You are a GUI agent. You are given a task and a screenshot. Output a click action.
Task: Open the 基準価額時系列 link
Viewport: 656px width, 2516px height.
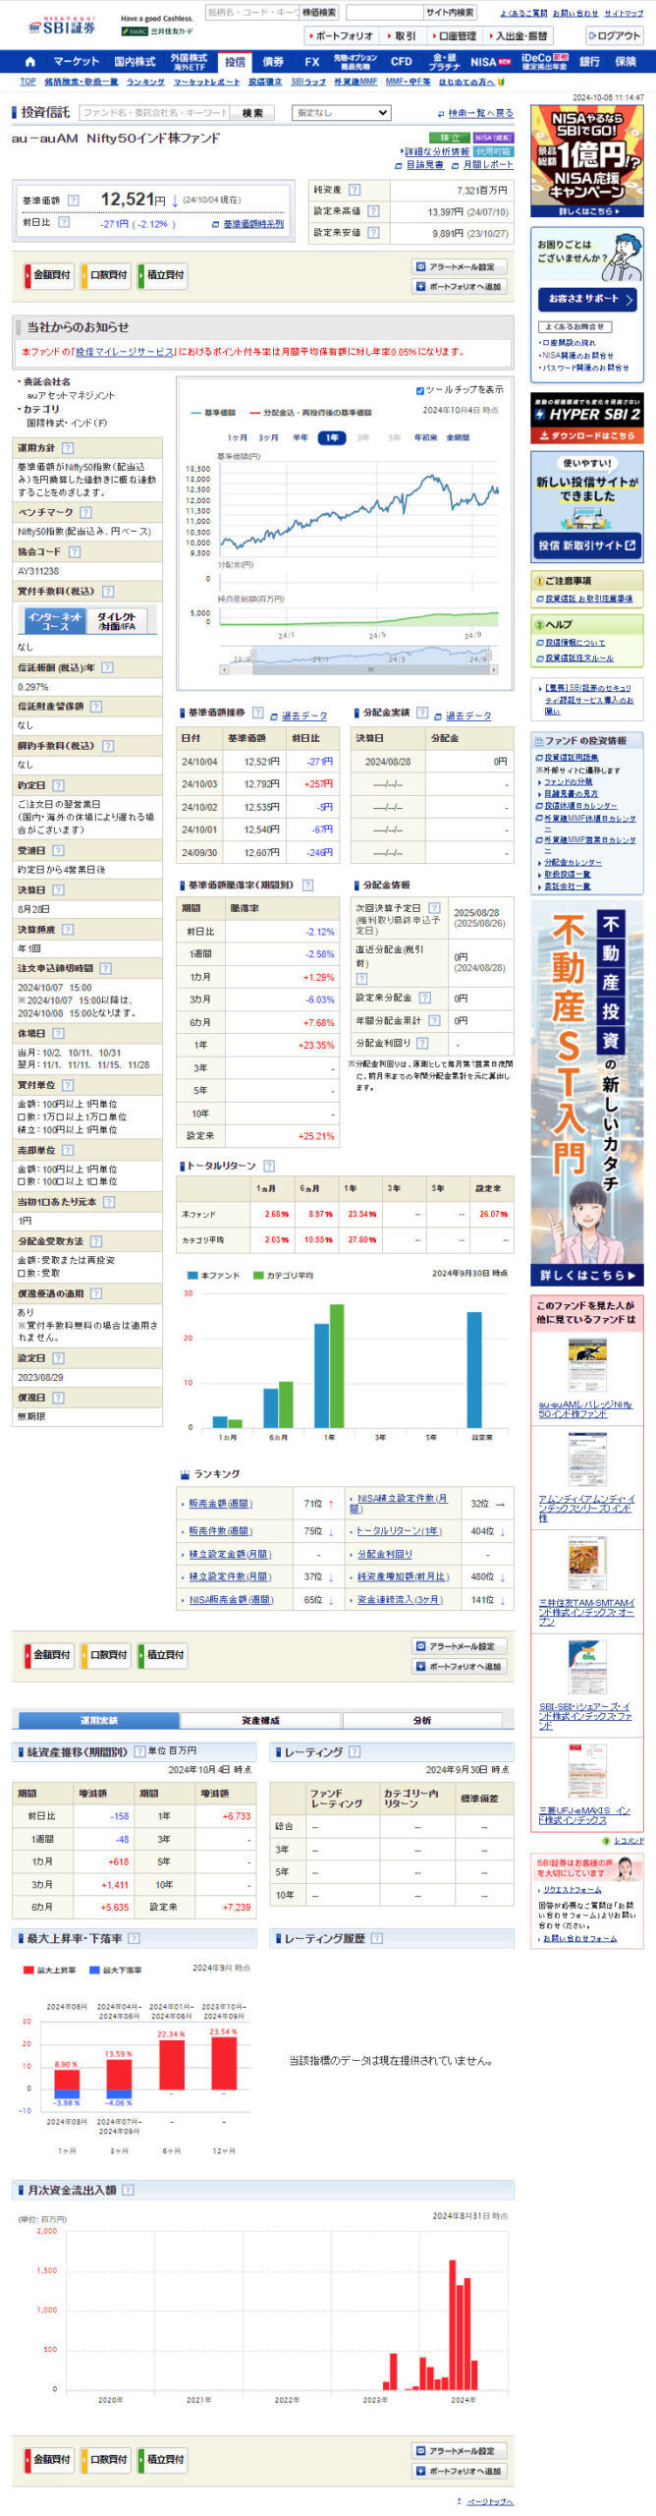point(252,224)
